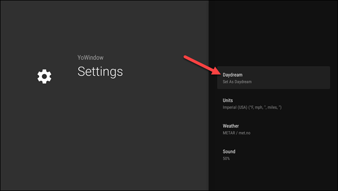Open the Sound volume setting
Viewport: 338px width, 191px height.
273,155
